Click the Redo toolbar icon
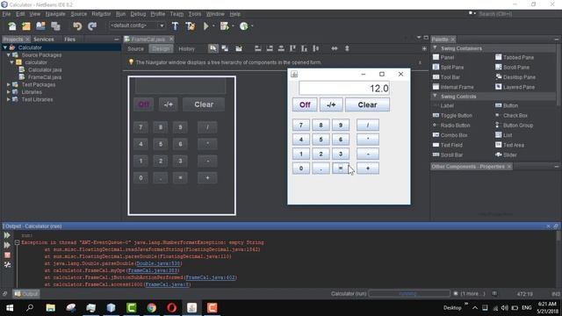This screenshot has width=562, height=316. coord(92,26)
